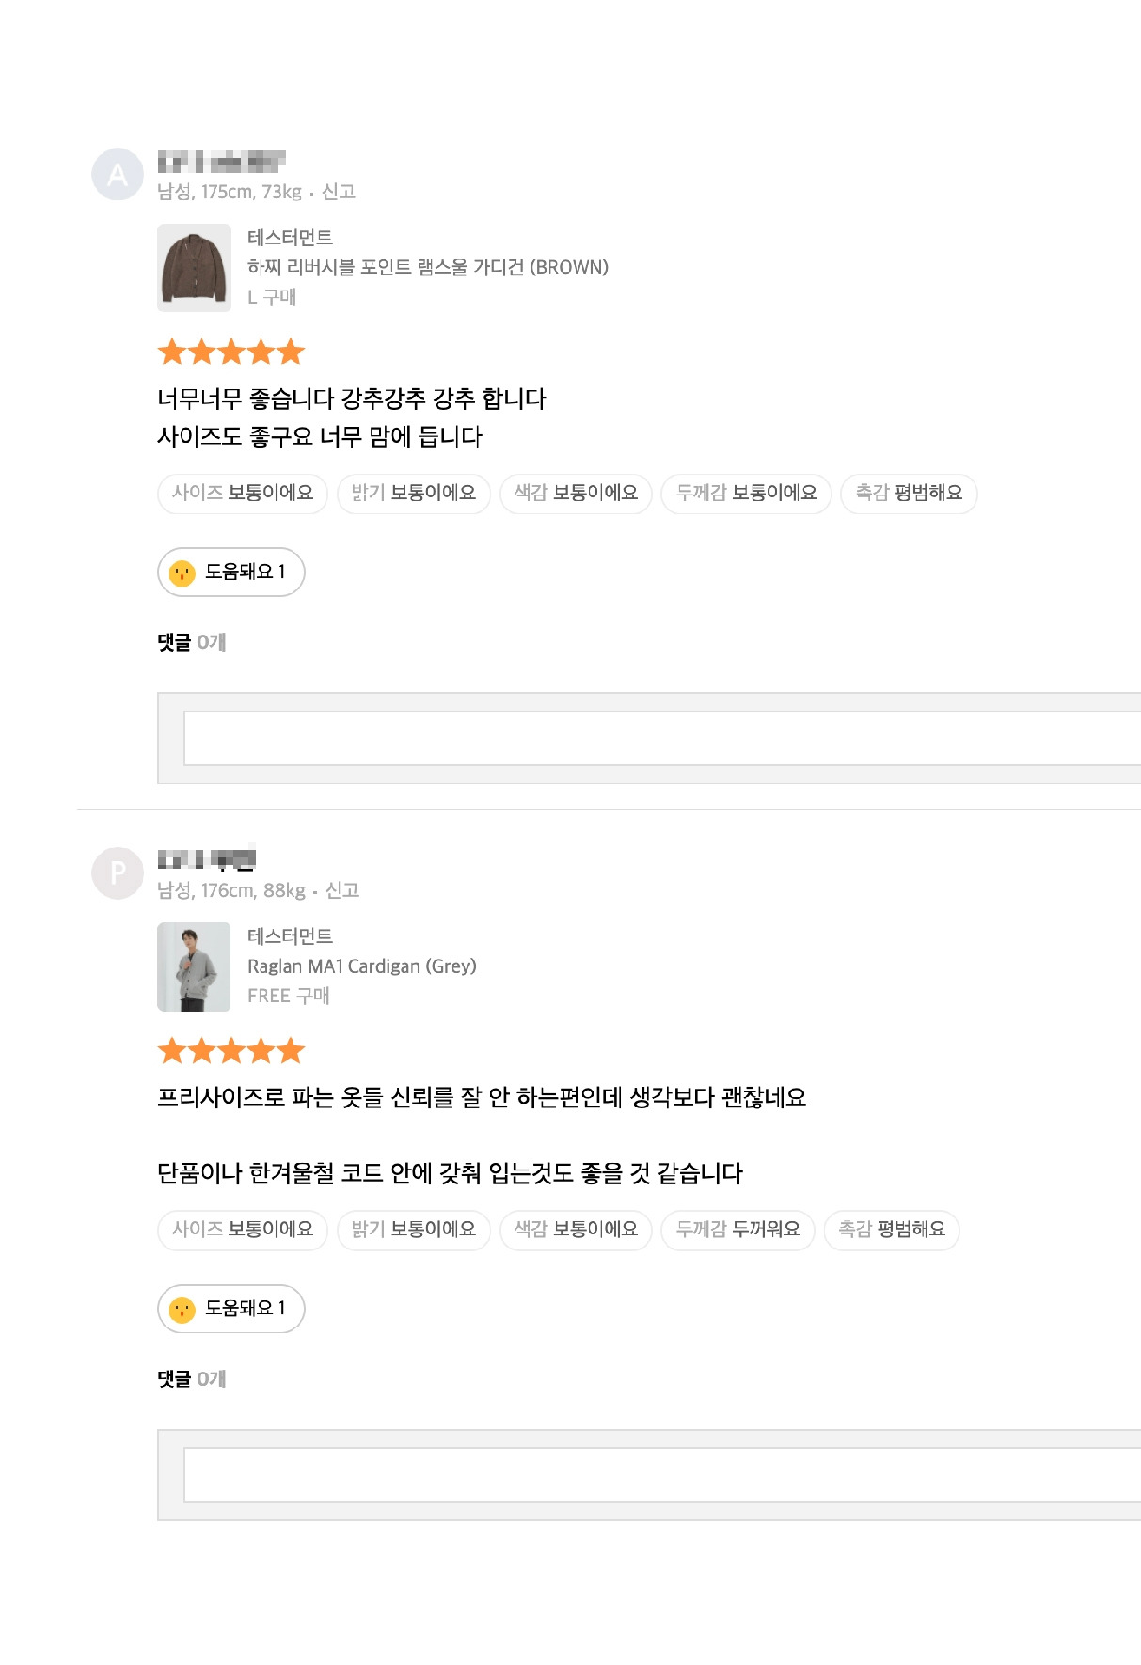
Task: Click the 'A' profile avatar of the first reviewer
Action: click(117, 174)
